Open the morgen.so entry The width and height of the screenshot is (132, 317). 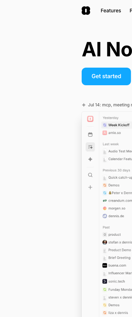[x=117, y=208]
